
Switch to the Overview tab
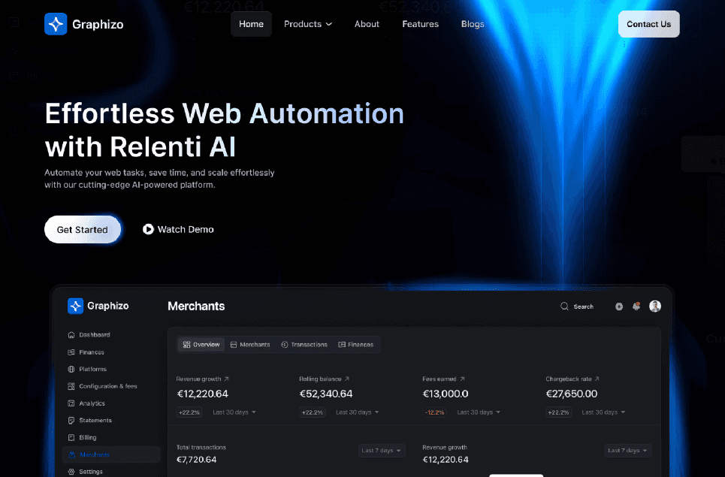201,345
